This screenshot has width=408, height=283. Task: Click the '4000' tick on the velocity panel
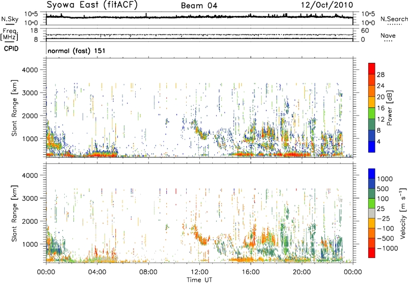tap(30, 175)
